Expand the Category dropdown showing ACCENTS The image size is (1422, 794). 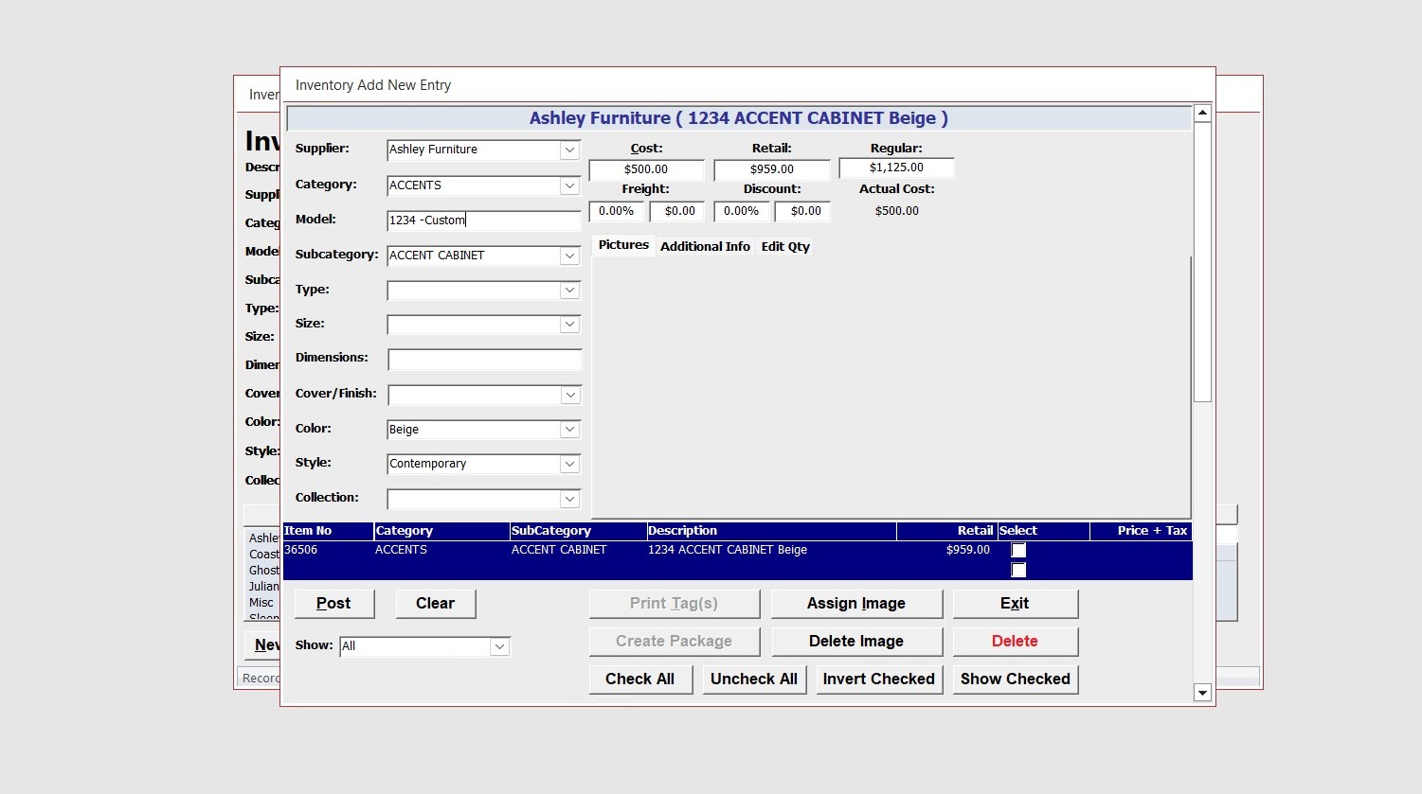pyautogui.click(x=569, y=185)
